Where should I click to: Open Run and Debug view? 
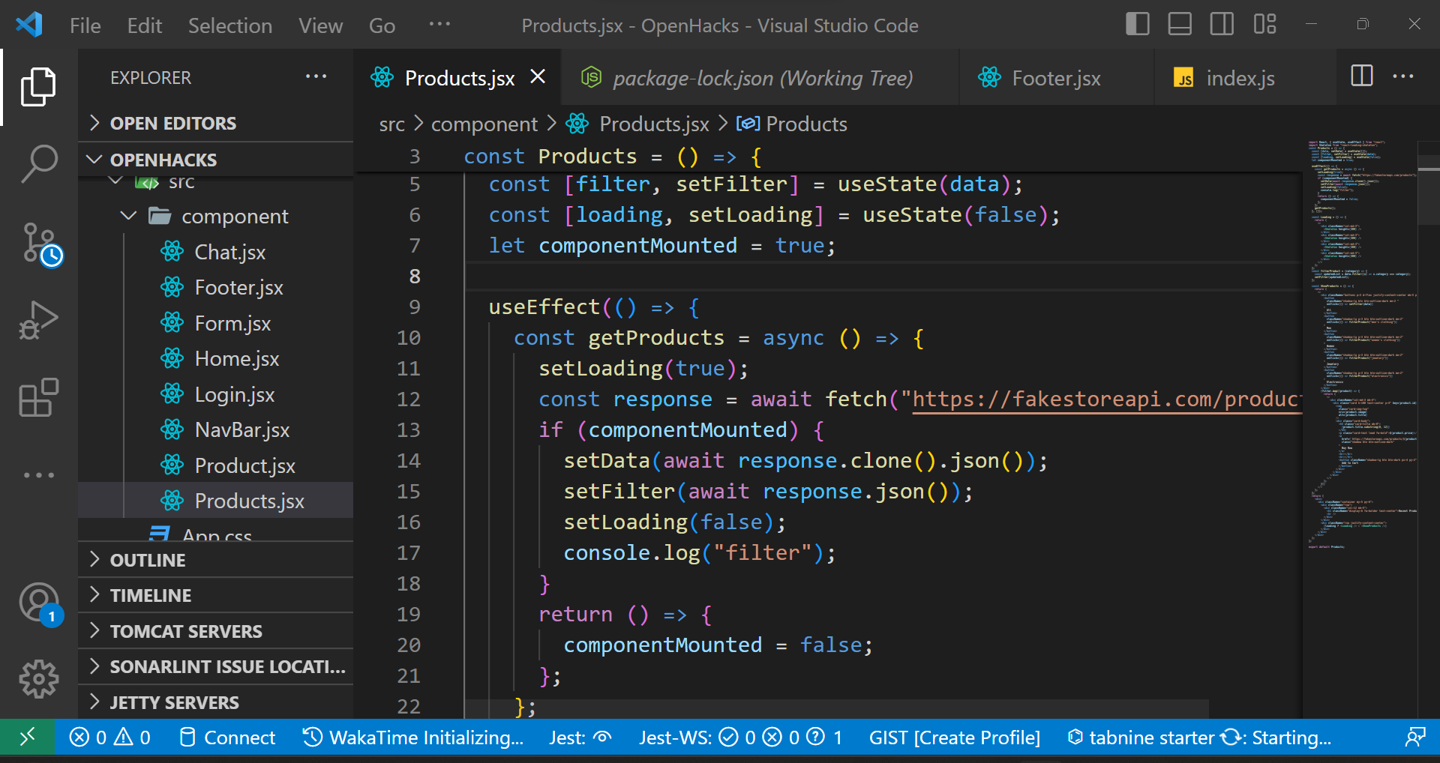tap(38, 321)
